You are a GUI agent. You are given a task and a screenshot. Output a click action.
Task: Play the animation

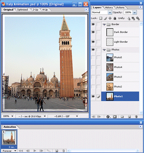(x=35, y=151)
